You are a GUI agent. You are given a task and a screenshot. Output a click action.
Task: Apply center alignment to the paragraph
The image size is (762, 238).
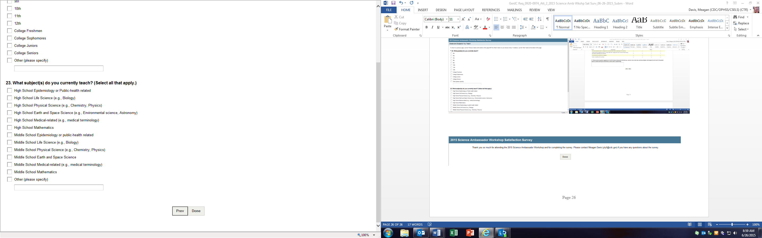(x=502, y=27)
